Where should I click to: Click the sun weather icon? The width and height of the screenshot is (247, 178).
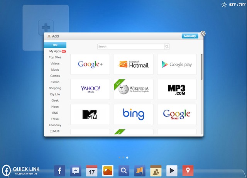pos(224,5)
